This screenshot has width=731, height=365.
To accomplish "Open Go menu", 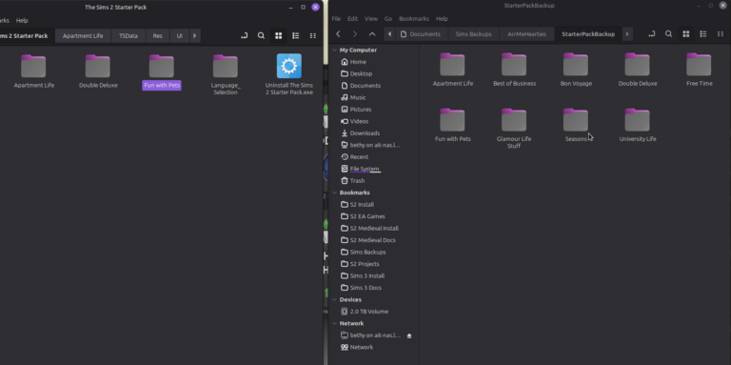I will tap(388, 19).
